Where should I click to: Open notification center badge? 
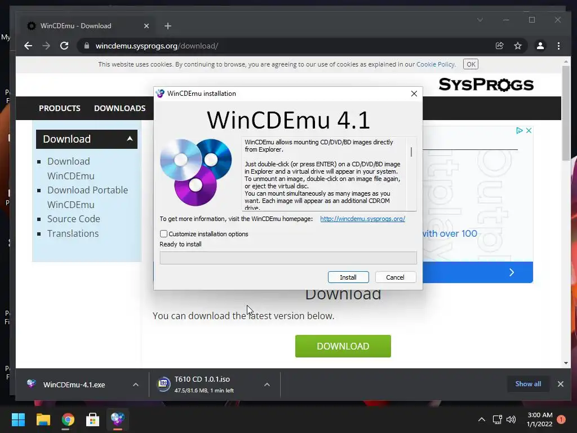pos(561,419)
